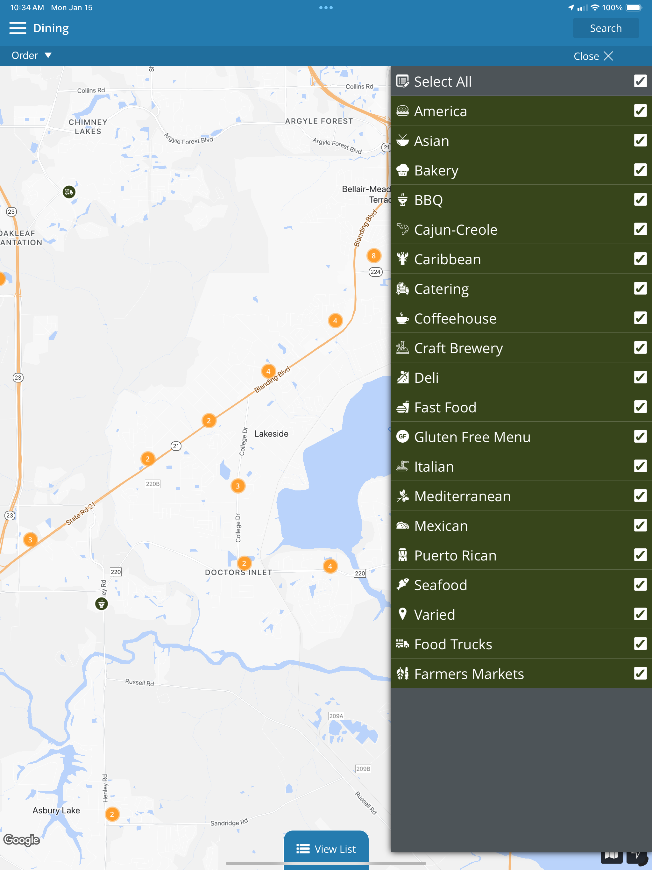Tap the Google logo on map
Image resolution: width=652 pixels, height=870 pixels.
pyautogui.click(x=22, y=840)
